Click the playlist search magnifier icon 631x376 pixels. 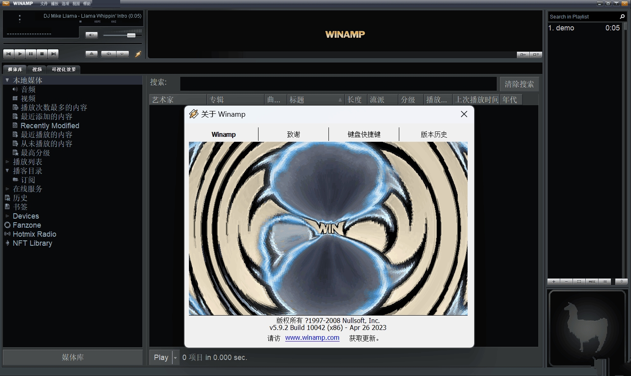point(622,16)
